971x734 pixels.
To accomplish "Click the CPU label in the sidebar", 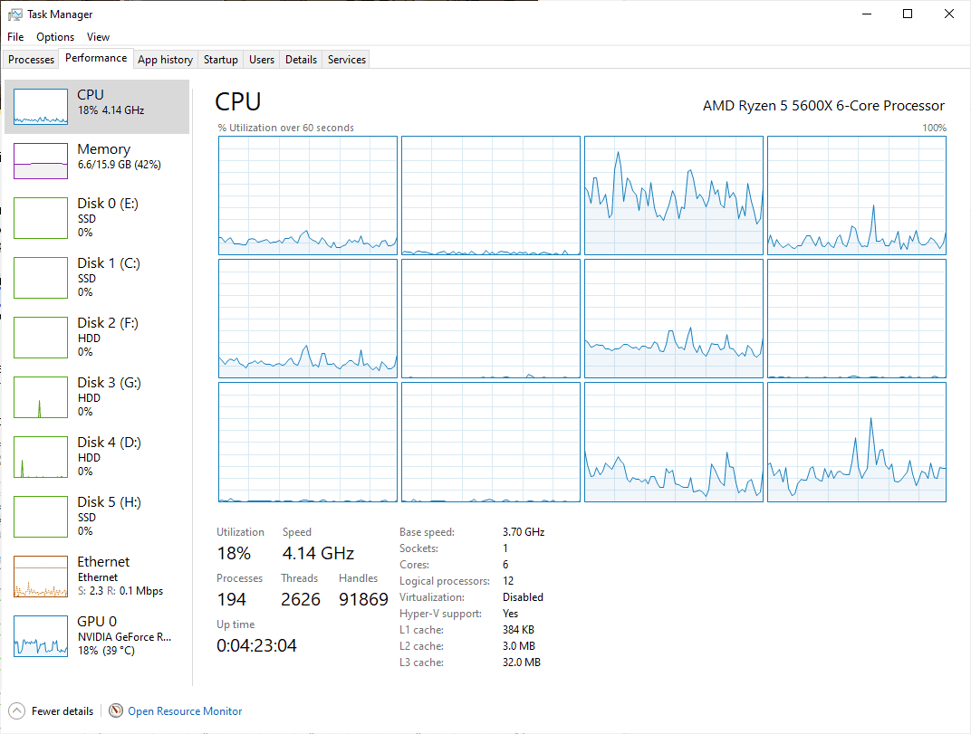I will [91, 95].
